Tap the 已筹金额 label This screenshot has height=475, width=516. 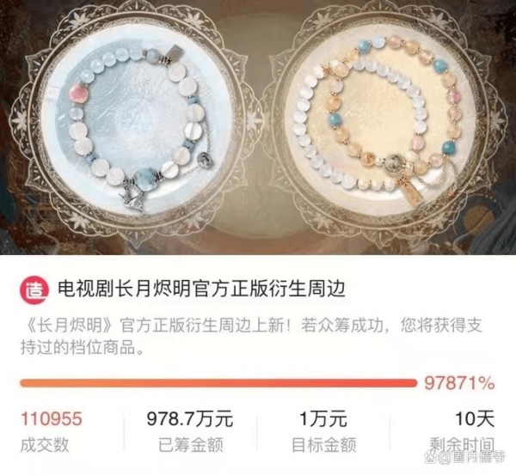191,445
